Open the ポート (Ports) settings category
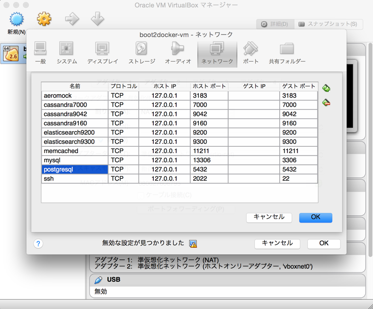 [250, 53]
